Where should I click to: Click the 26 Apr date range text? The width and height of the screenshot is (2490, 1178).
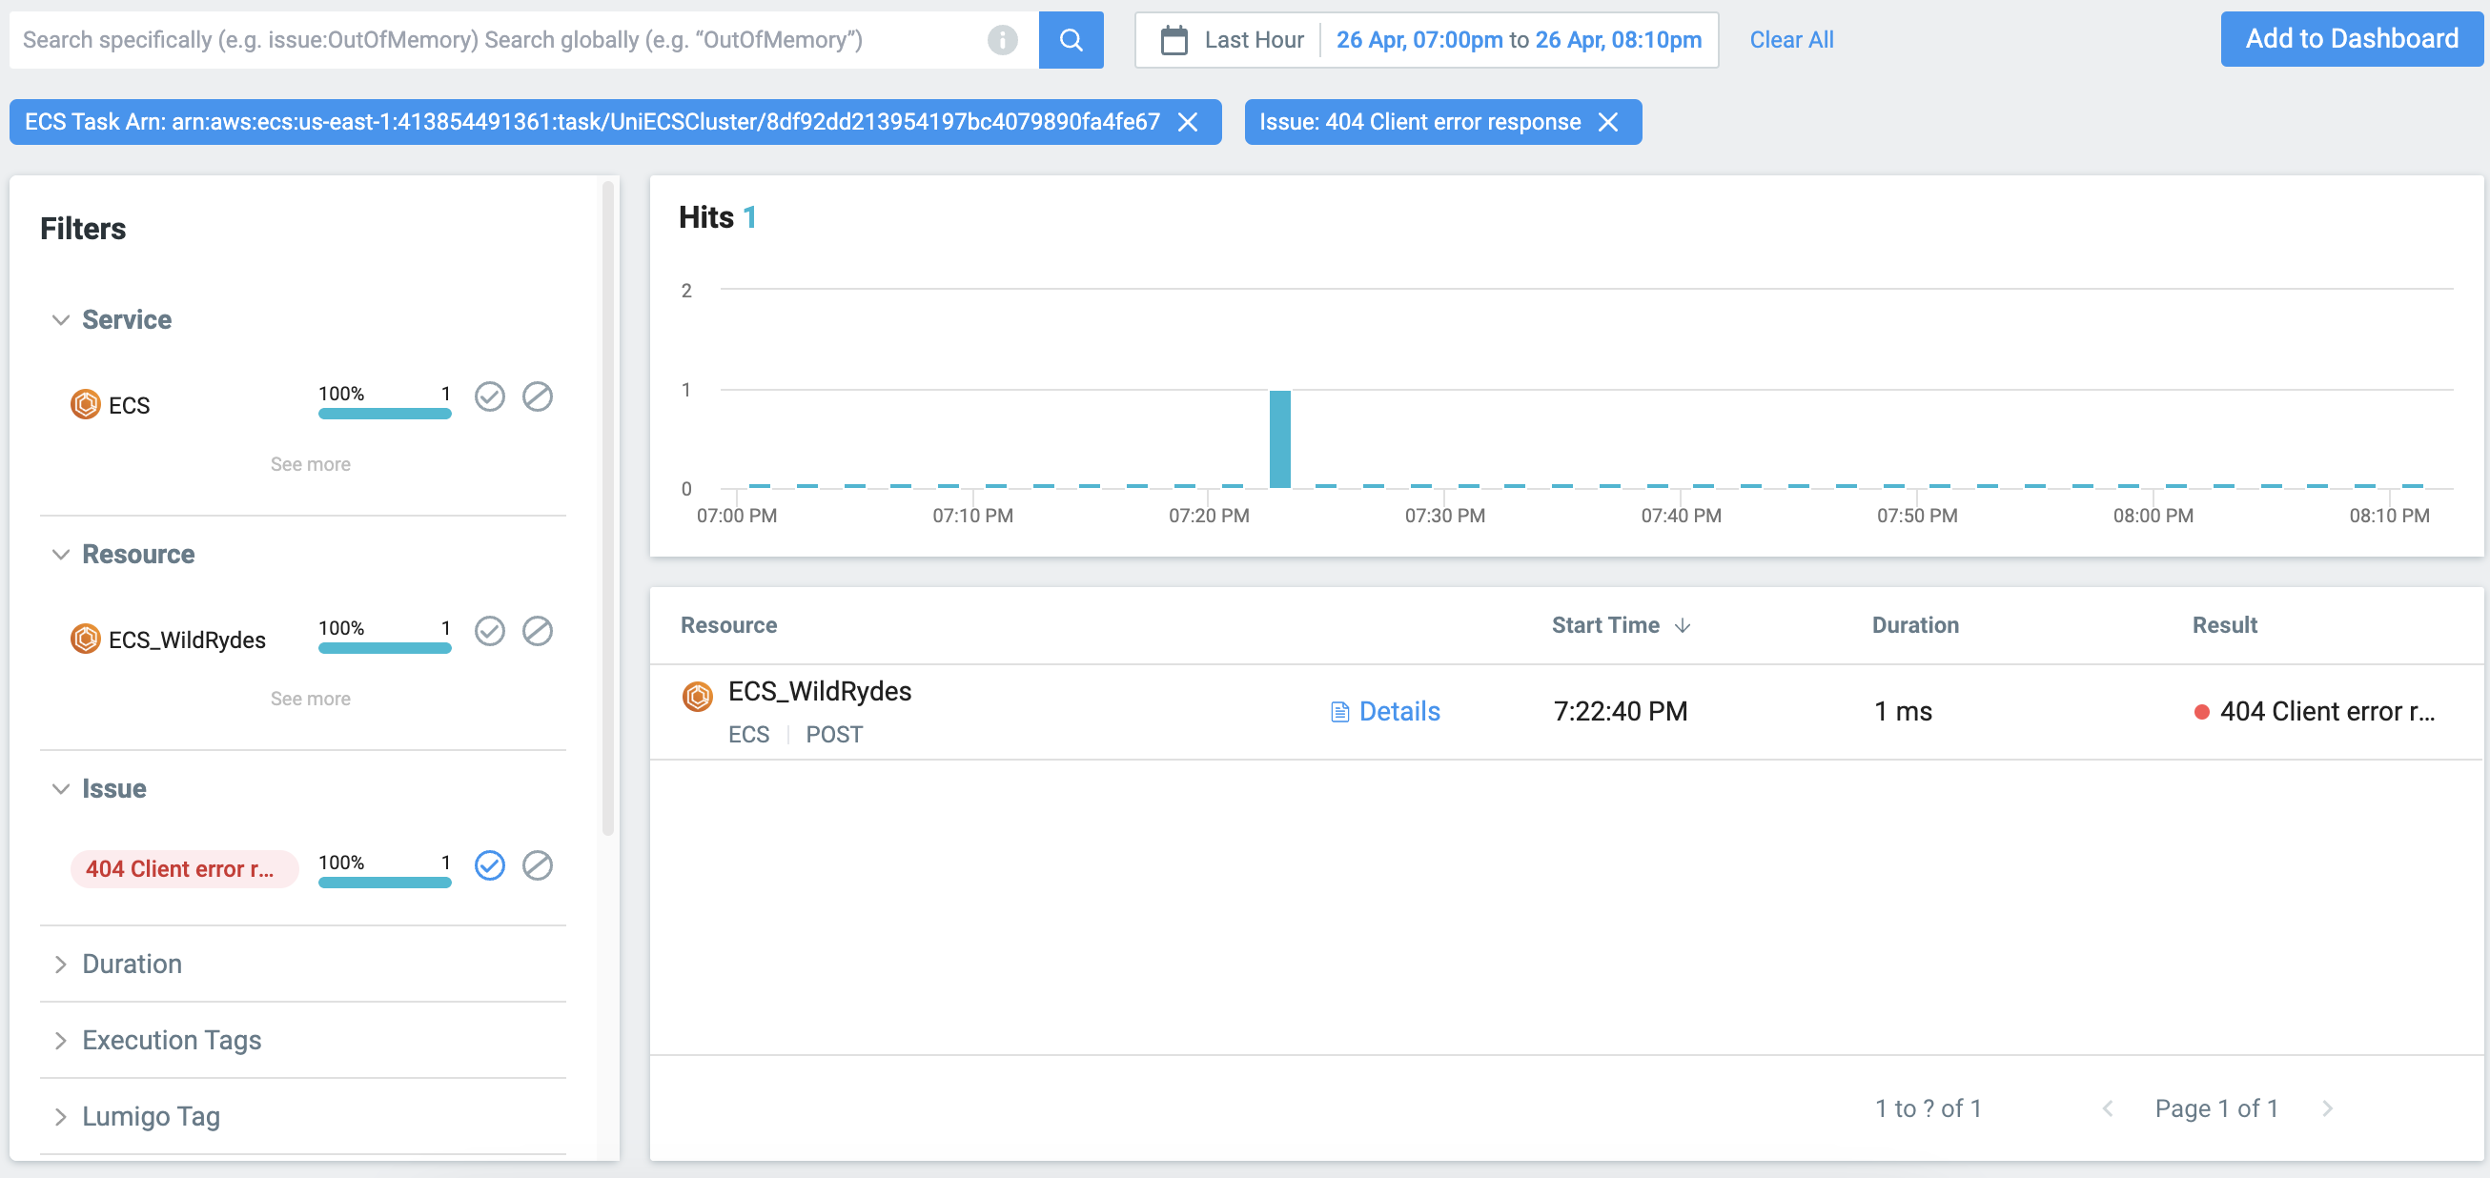coord(1518,40)
